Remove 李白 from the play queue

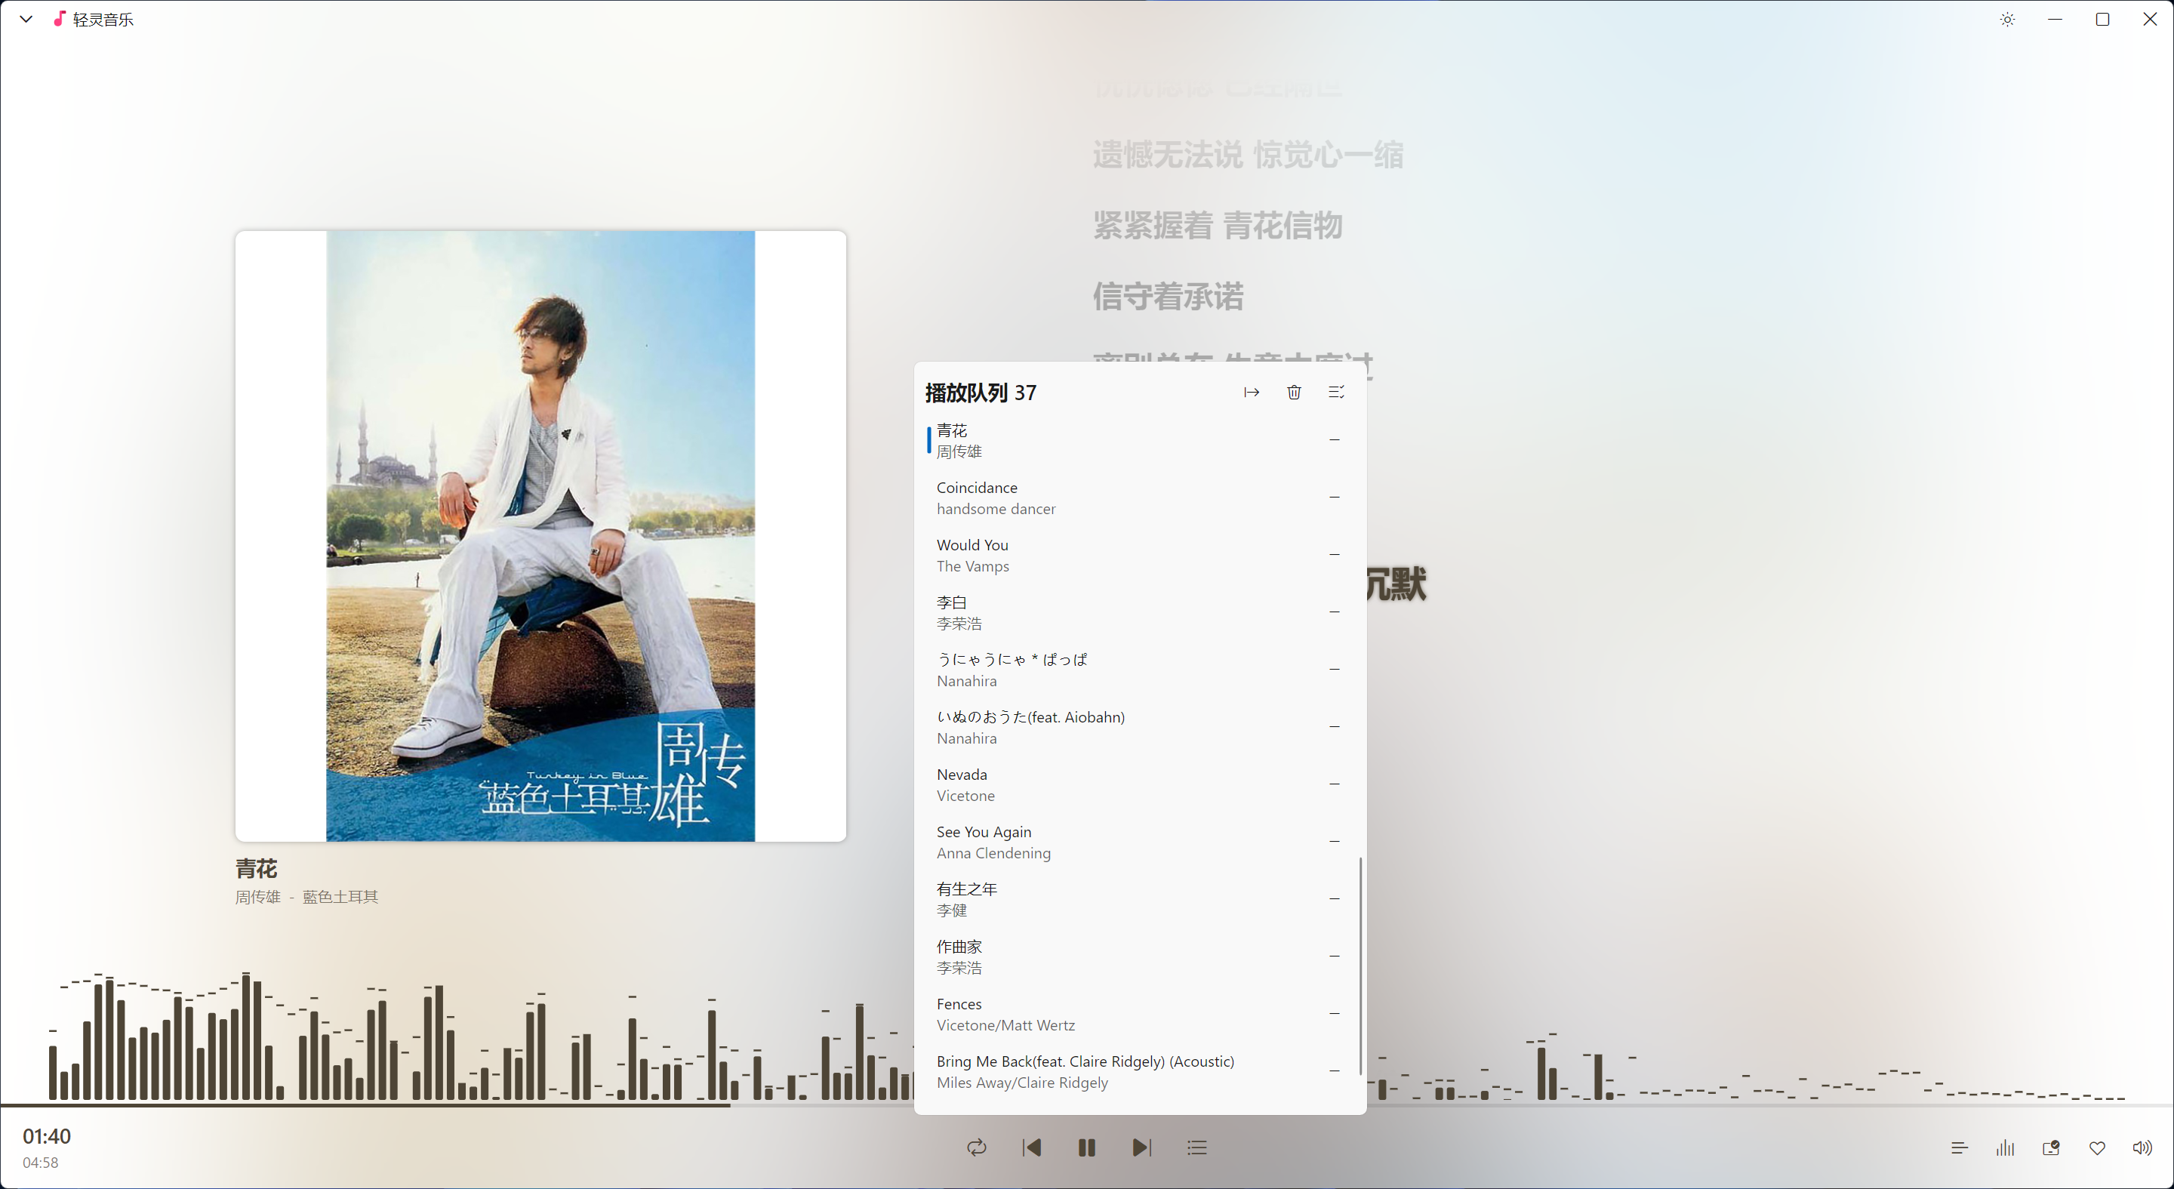click(1335, 611)
